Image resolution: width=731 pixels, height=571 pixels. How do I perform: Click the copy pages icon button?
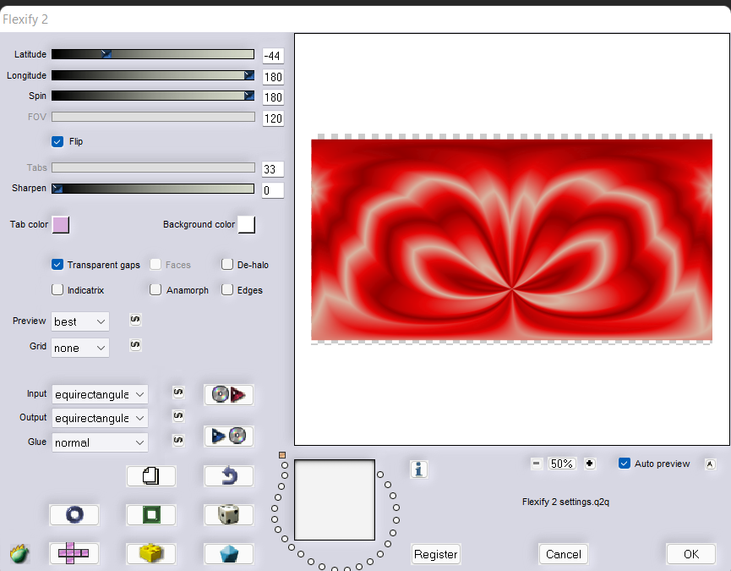(x=151, y=476)
